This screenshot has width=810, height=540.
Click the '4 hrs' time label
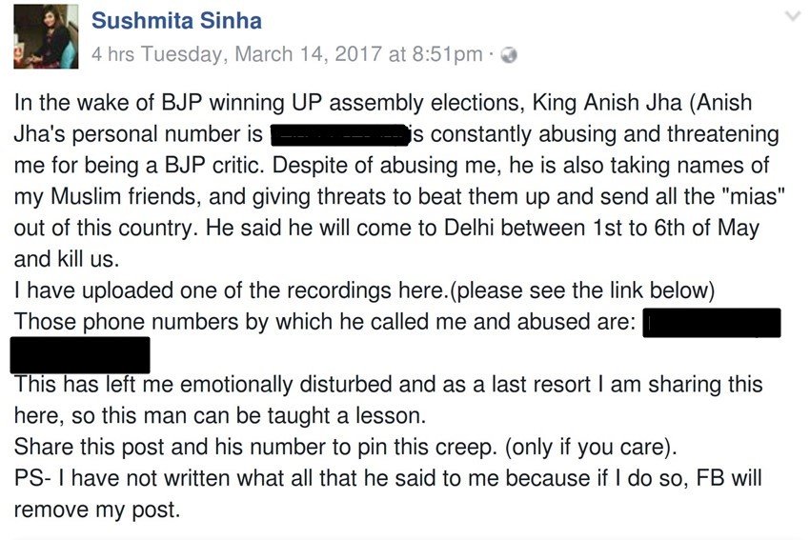(113, 54)
